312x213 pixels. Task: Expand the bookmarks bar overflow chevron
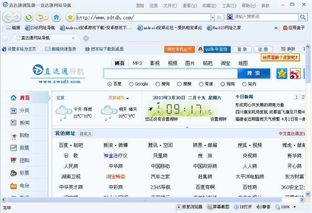[x=276, y=28]
